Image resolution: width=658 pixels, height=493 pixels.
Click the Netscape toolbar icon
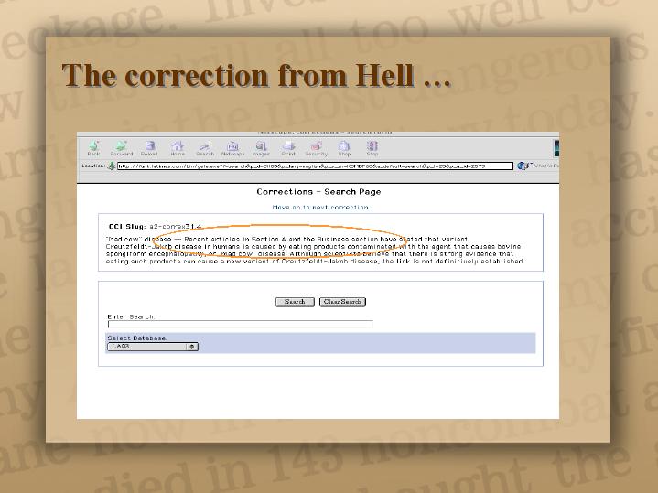pyautogui.click(x=232, y=148)
